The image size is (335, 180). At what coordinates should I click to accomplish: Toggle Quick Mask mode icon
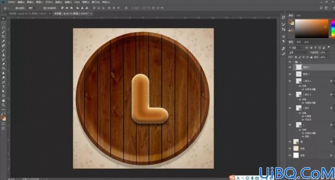3,124
